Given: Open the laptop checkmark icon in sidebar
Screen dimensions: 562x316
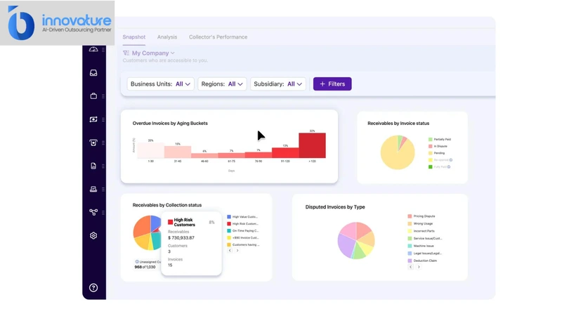Looking at the screenshot, I should [93, 189].
